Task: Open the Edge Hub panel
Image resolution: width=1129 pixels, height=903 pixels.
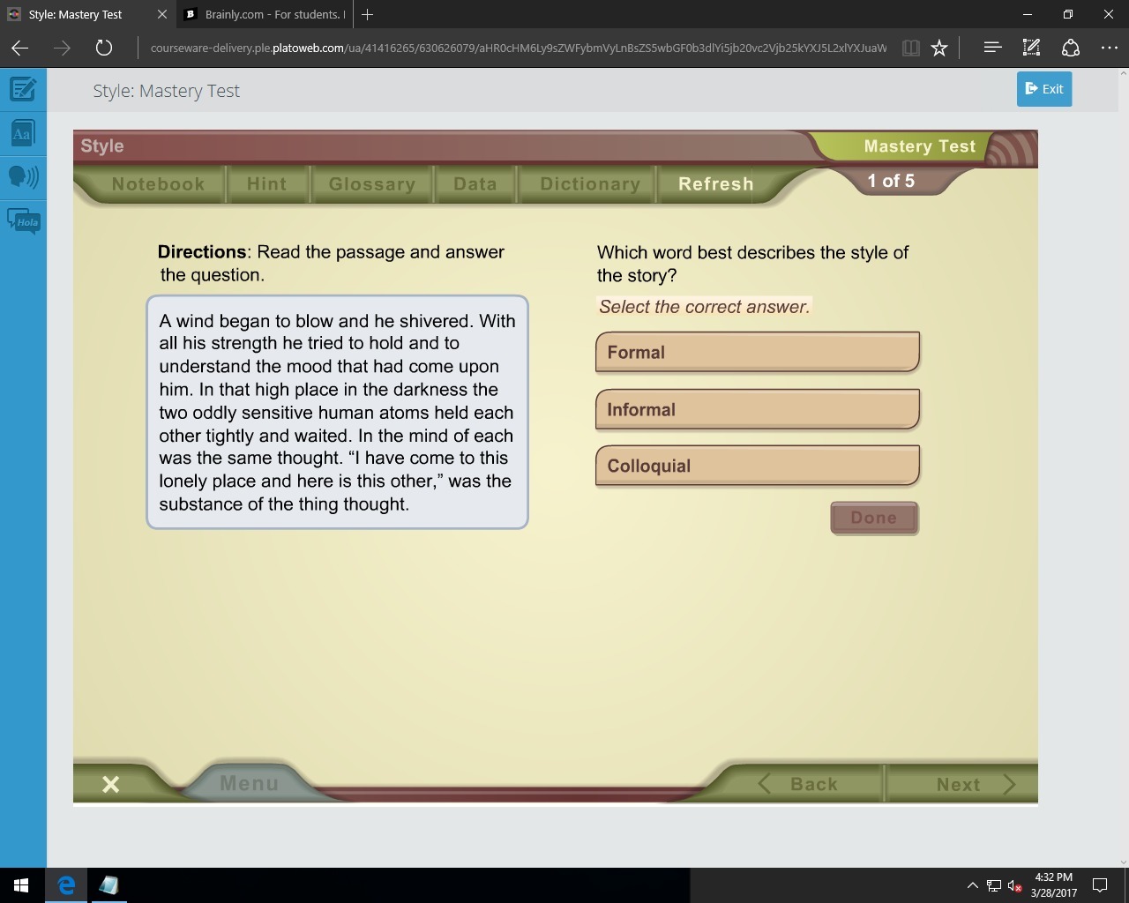Action: click(x=992, y=48)
